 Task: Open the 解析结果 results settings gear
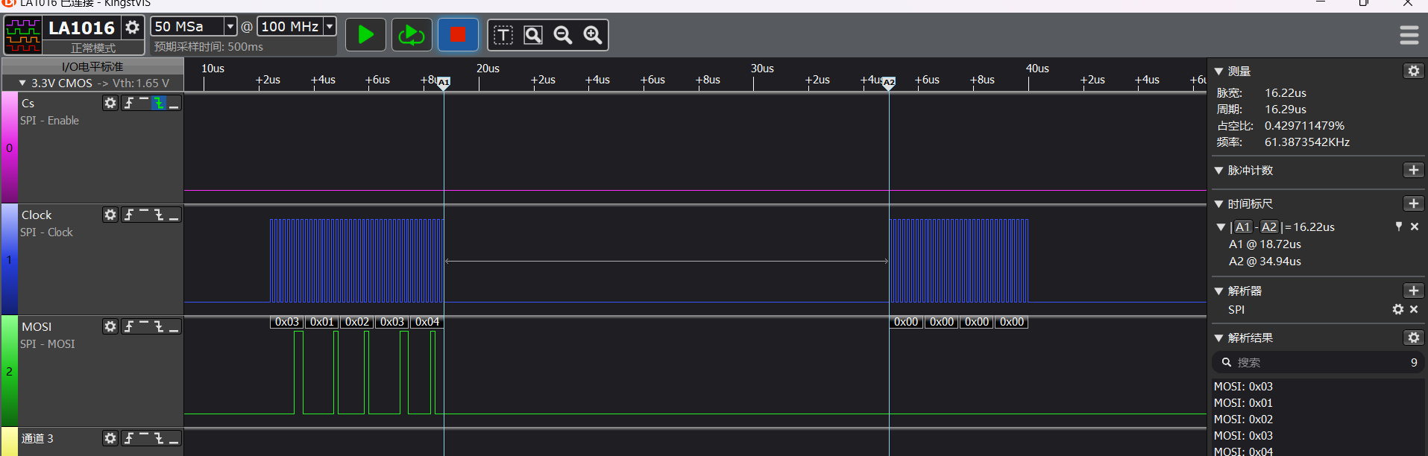(x=1413, y=338)
